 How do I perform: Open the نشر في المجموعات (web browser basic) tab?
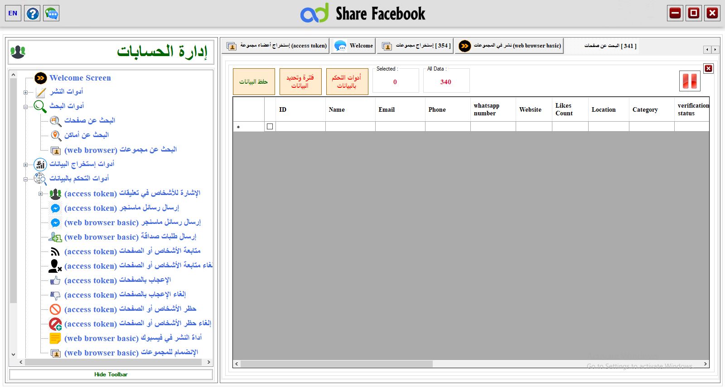509,46
